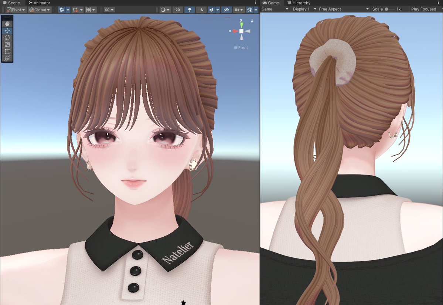Viewport: 443px width, 305px height.
Task: Open Scene panel three-dot options menu
Action: click(255, 3)
